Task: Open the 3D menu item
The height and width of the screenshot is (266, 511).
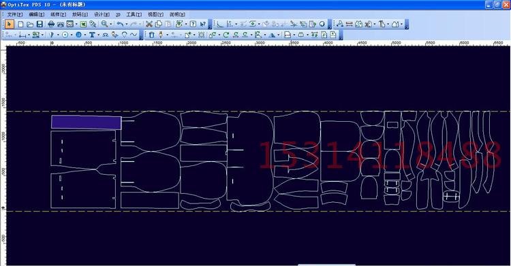Action: point(118,14)
